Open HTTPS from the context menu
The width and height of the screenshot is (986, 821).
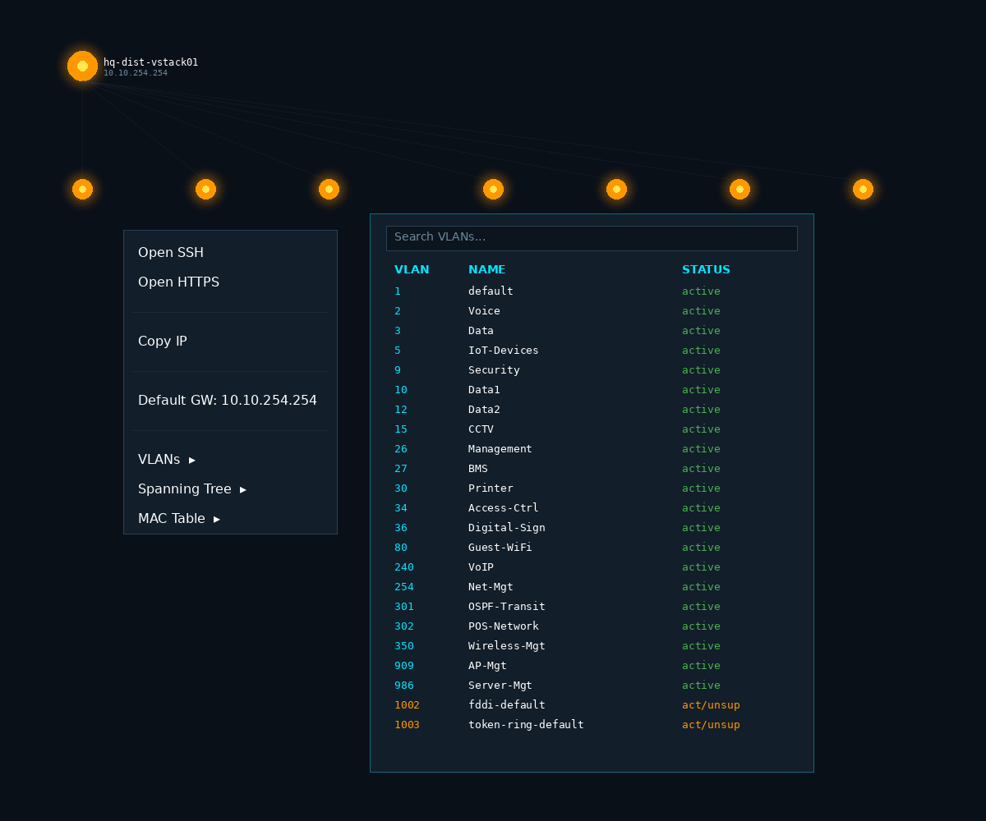click(x=178, y=282)
